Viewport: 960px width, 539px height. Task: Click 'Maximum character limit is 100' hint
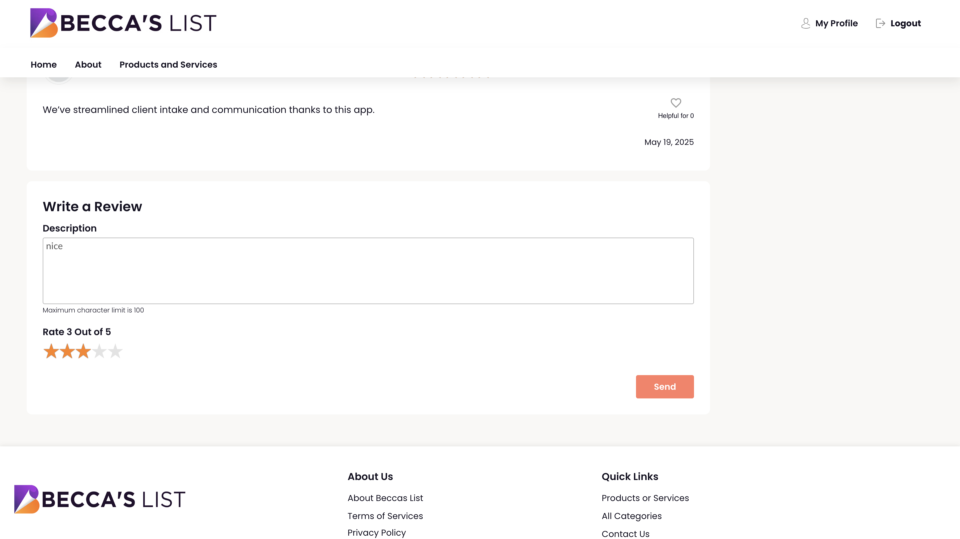click(93, 310)
